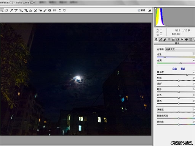Image resolution: width=195 pixels, height=146 pixels.
Task: Open the 白平衡 white balance dropdown
Action: click(180, 49)
